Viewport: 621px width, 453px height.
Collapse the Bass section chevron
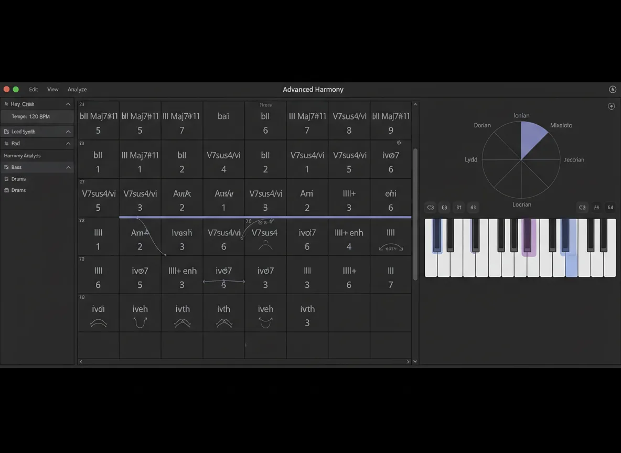click(68, 167)
